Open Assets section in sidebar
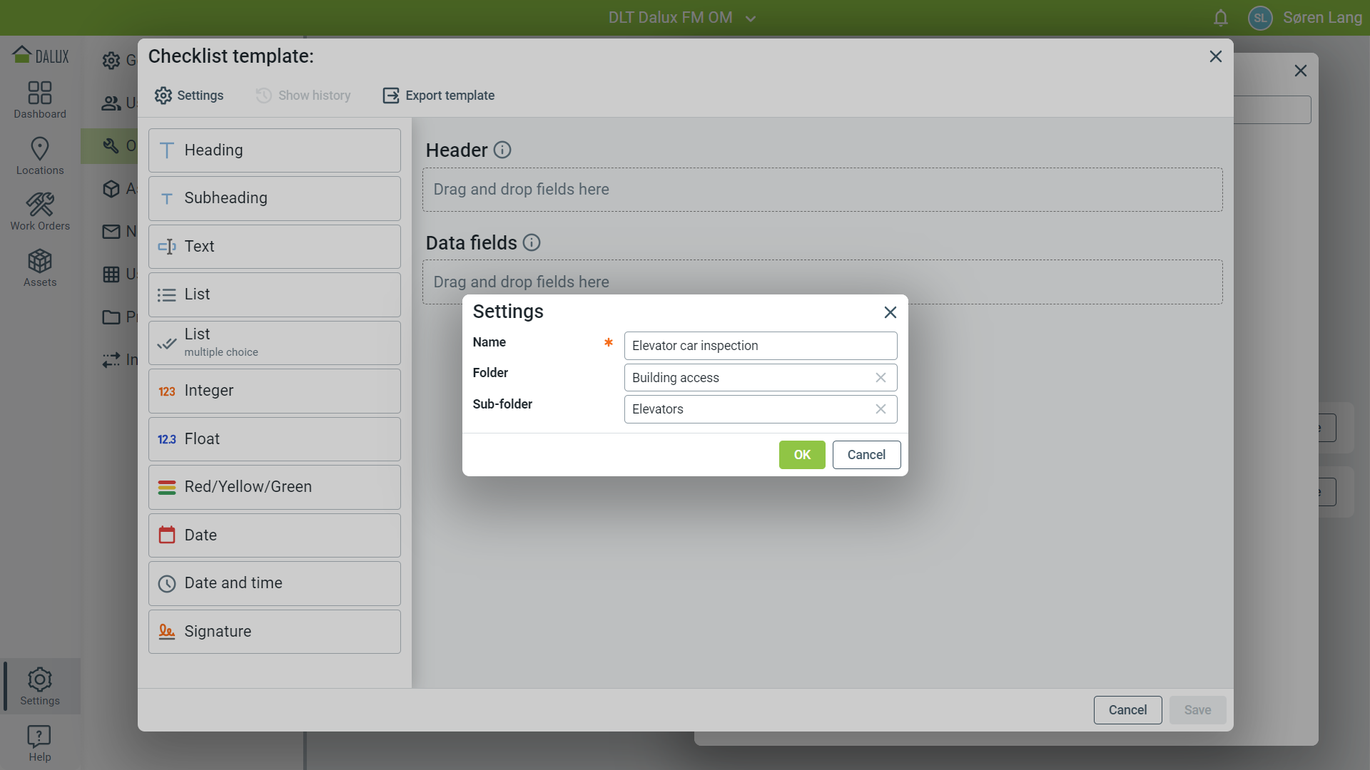Screen dimensions: 1370x770 click(40, 268)
